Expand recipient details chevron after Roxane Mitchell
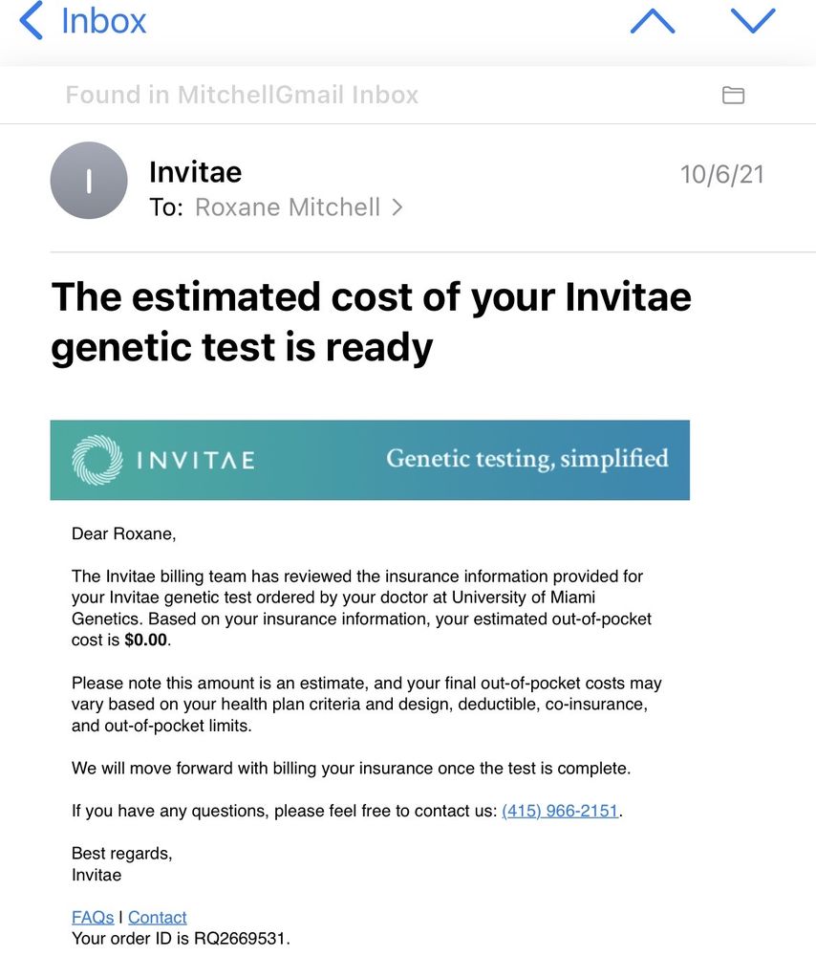Viewport: 816px width, 956px height. pyautogui.click(x=397, y=207)
